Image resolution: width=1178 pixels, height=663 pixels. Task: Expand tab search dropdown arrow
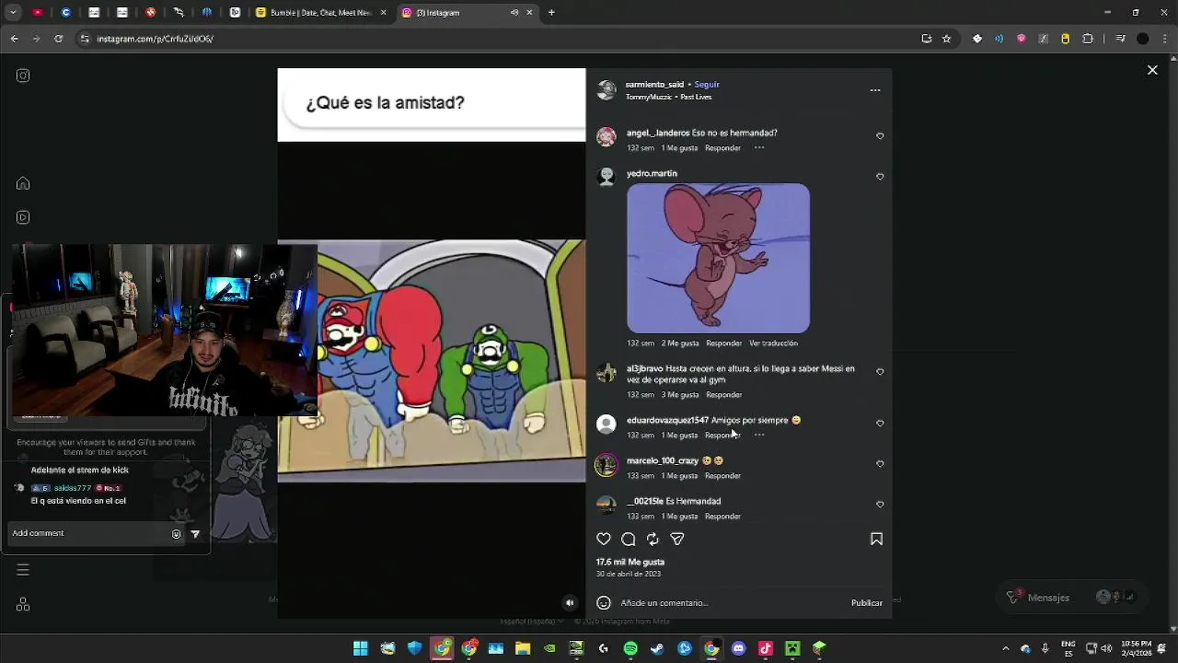coord(13,13)
